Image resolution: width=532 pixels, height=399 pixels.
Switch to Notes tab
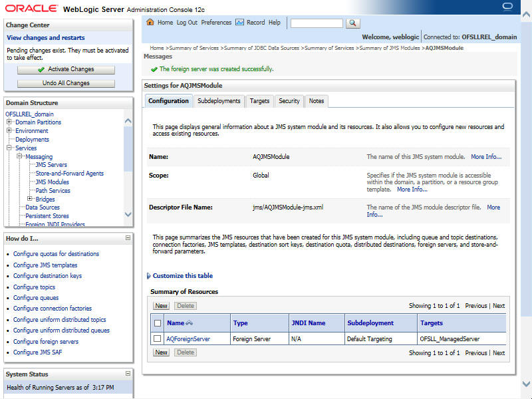[317, 101]
